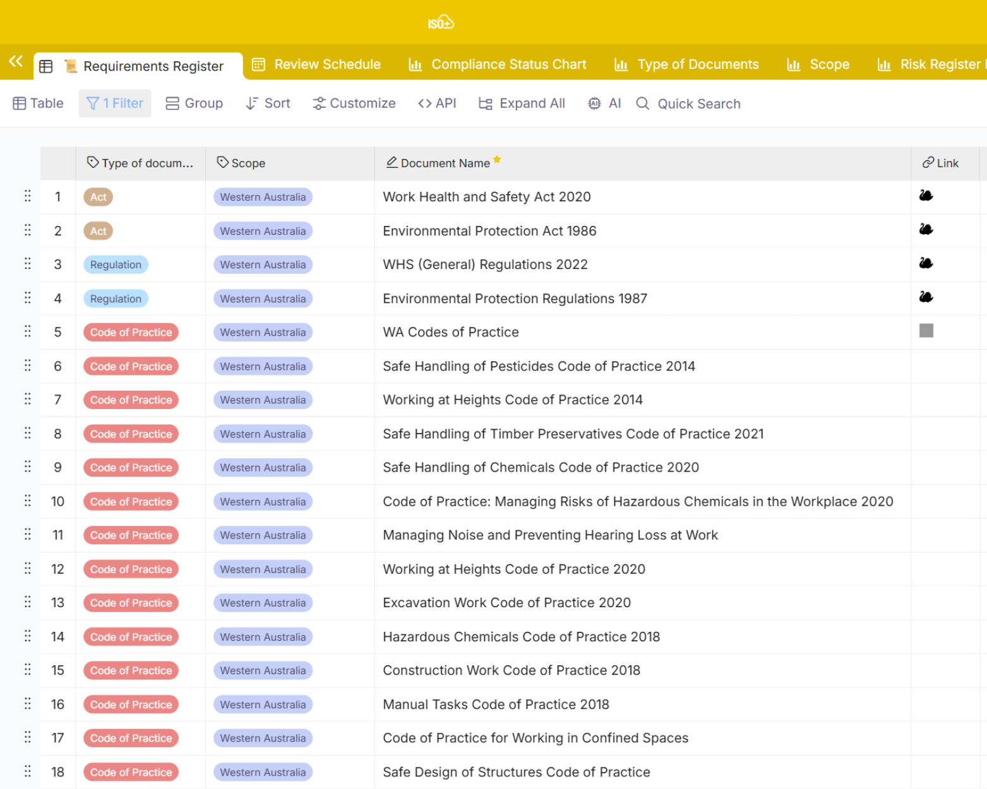Click drag handle of row 1
Image resolution: width=987 pixels, height=789 pixels.
tap(27, 196)
